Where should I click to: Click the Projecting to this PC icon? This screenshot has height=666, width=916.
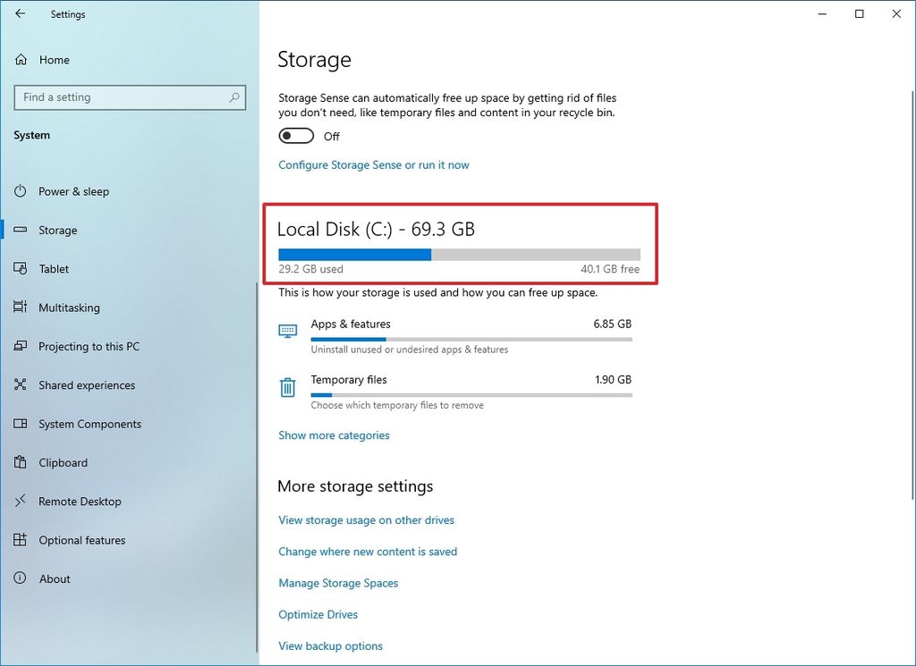[21, 346]
